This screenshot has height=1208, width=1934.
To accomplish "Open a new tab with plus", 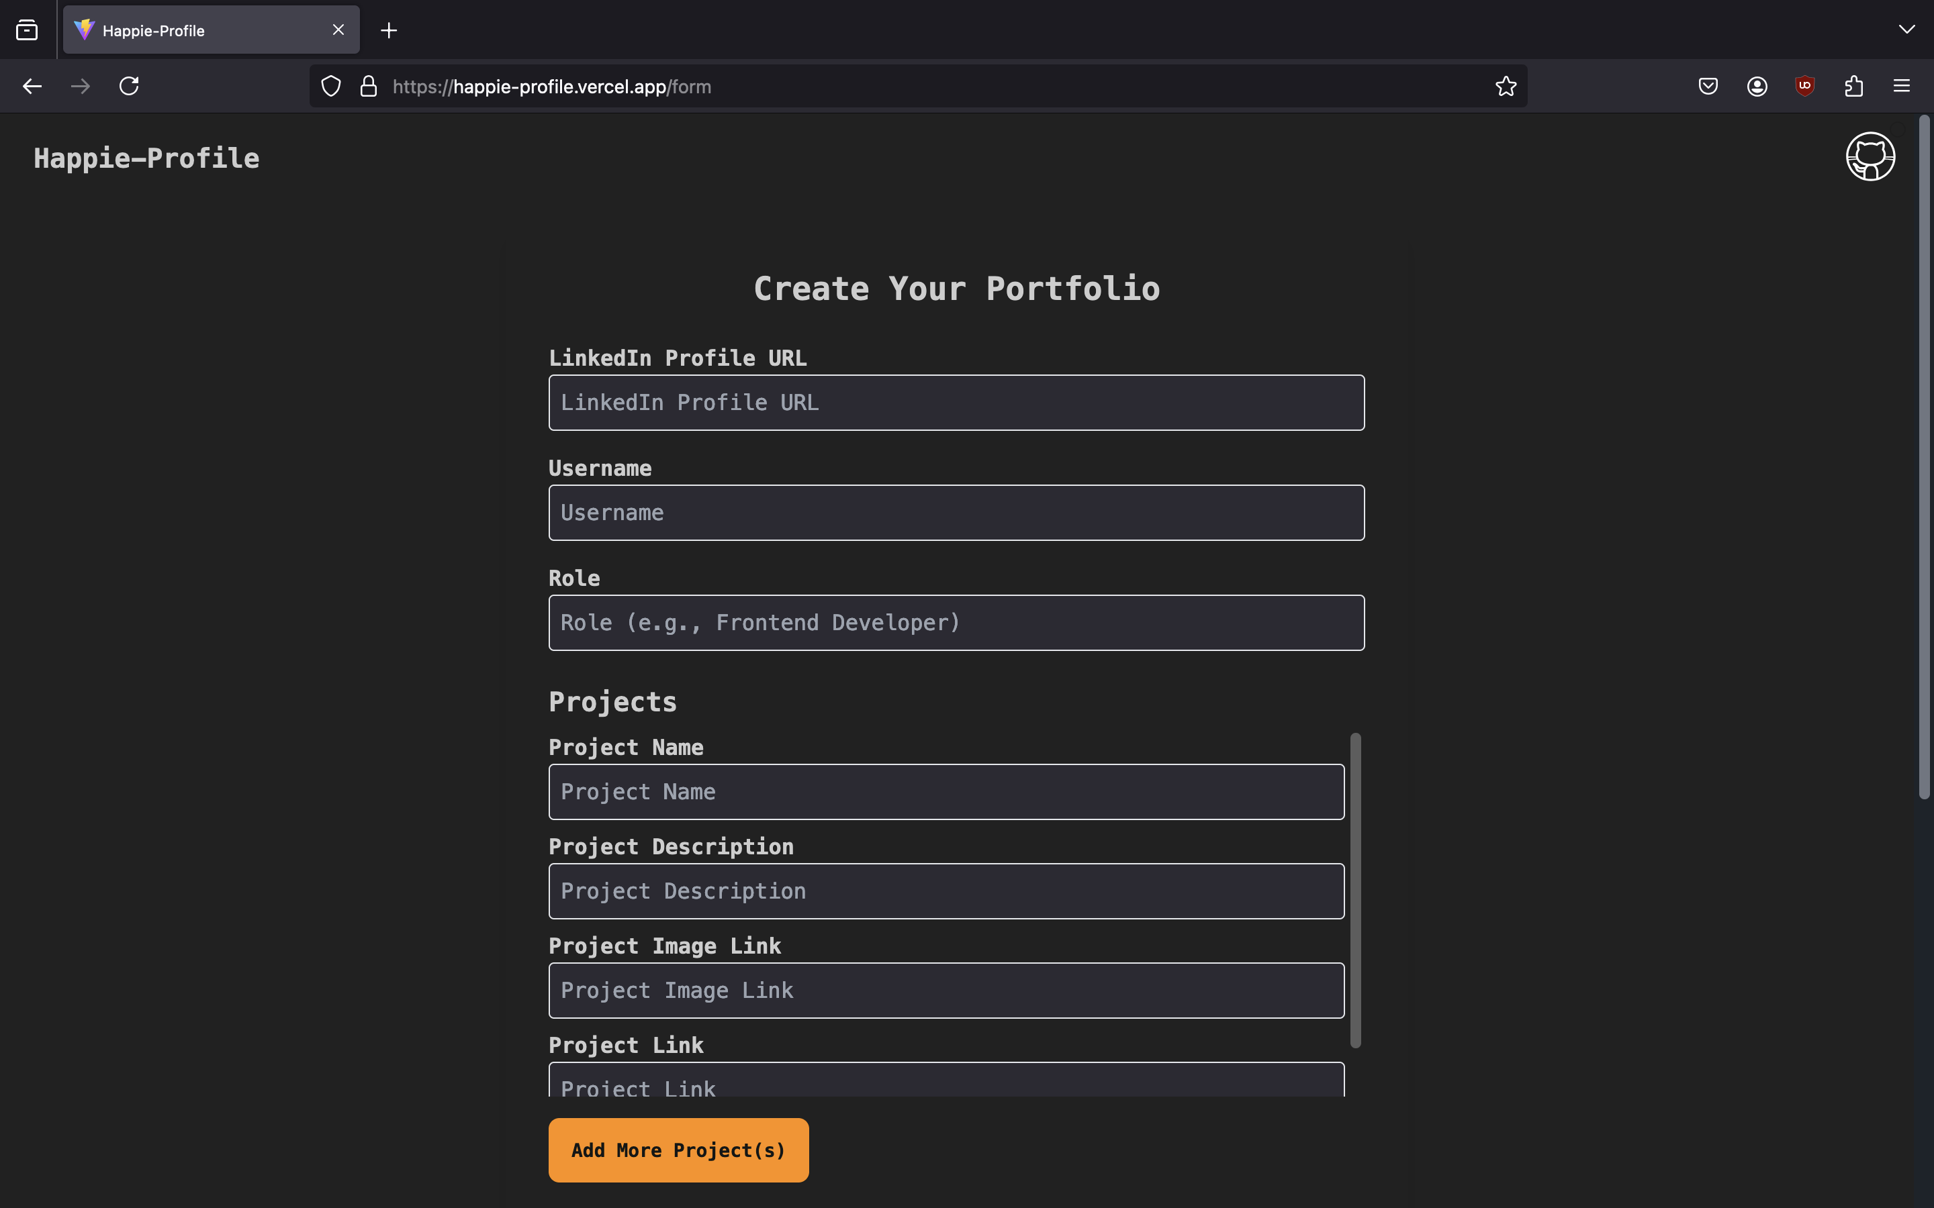I will [389, 30].
